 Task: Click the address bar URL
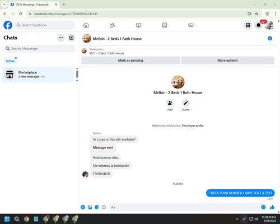[x=66, y=14]
